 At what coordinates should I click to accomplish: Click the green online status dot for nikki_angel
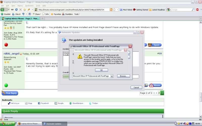click(x=6, y=85)
